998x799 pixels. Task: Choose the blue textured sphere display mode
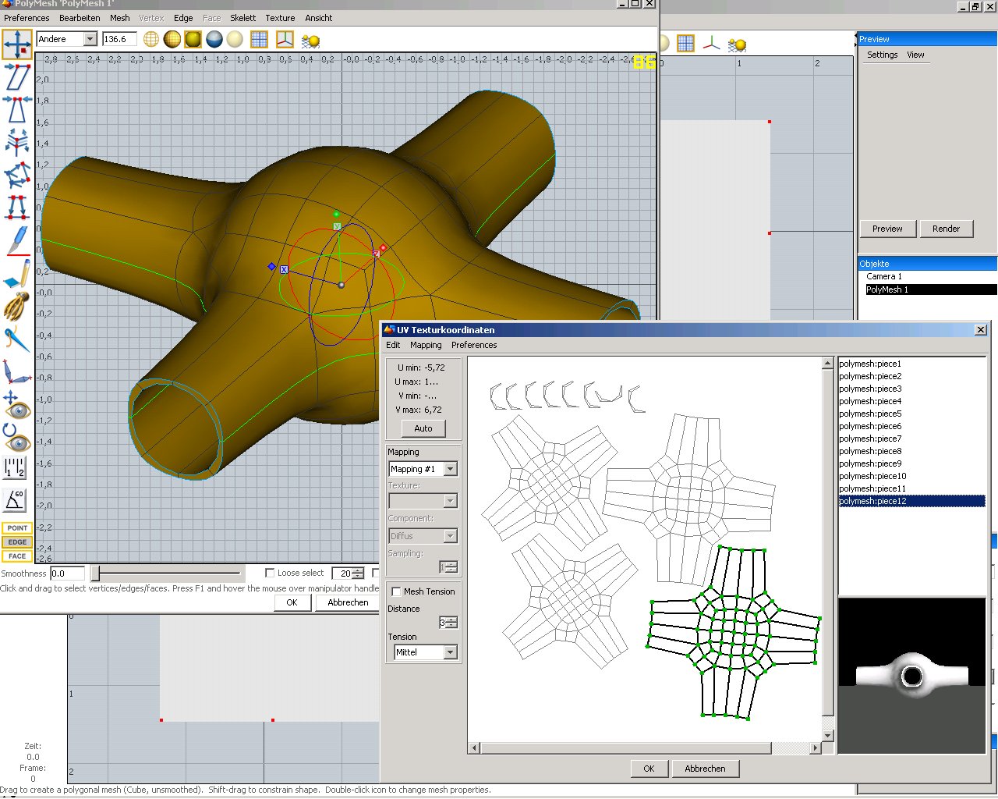pyautogui.click(x=214, y=39)
